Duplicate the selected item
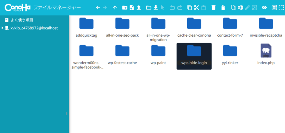This screenshot has height=133, width=285. [234, 7]
